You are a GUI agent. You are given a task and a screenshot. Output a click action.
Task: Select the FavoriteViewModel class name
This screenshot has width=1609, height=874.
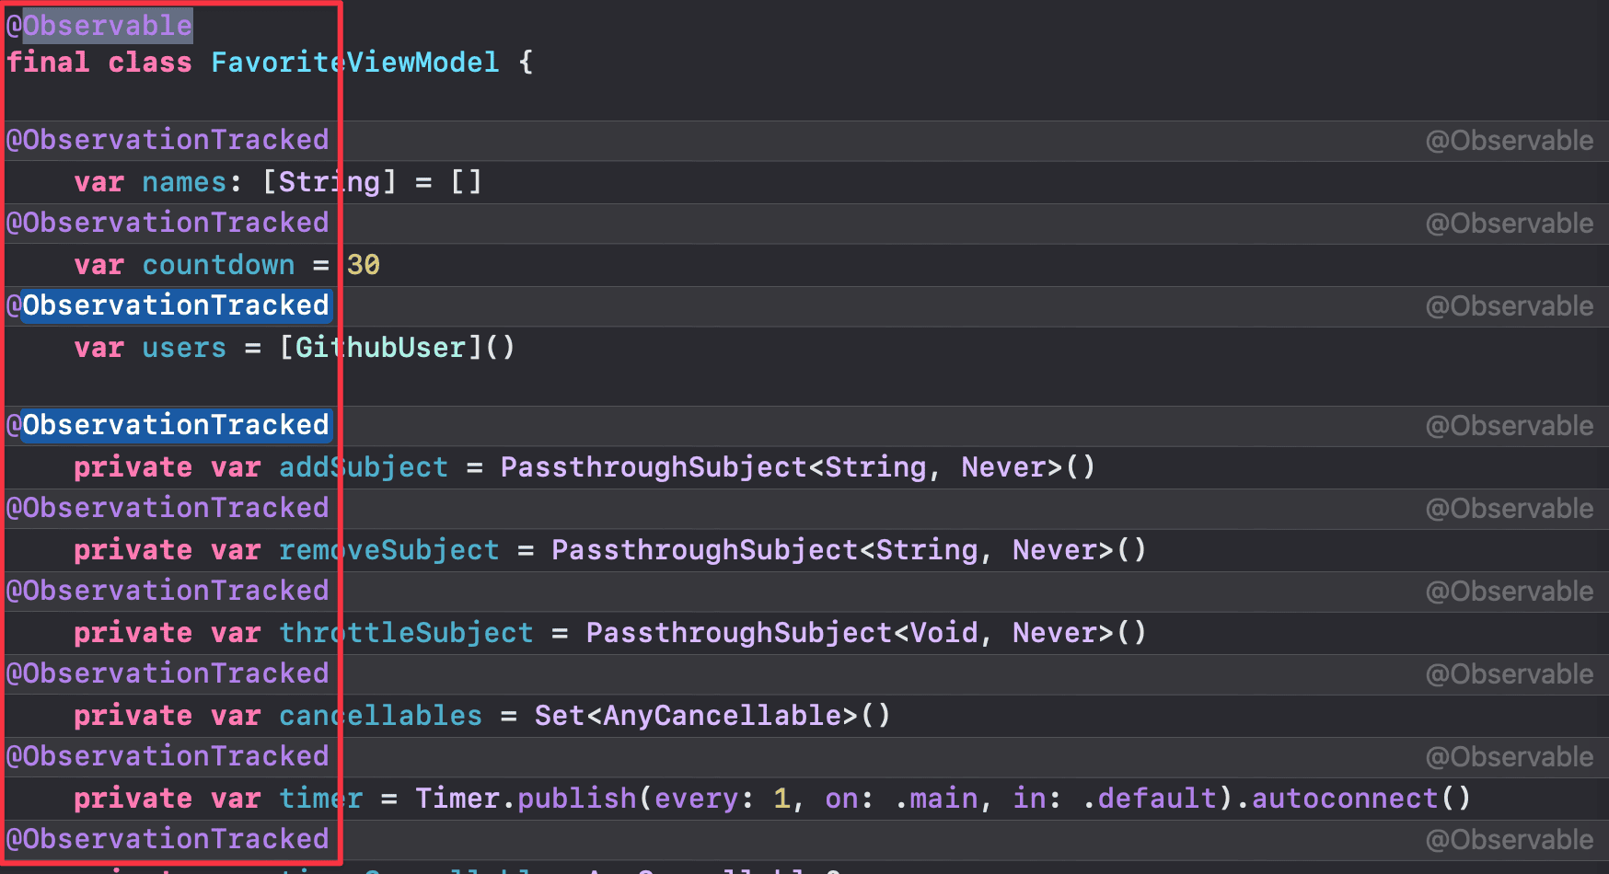click(354, 63)
